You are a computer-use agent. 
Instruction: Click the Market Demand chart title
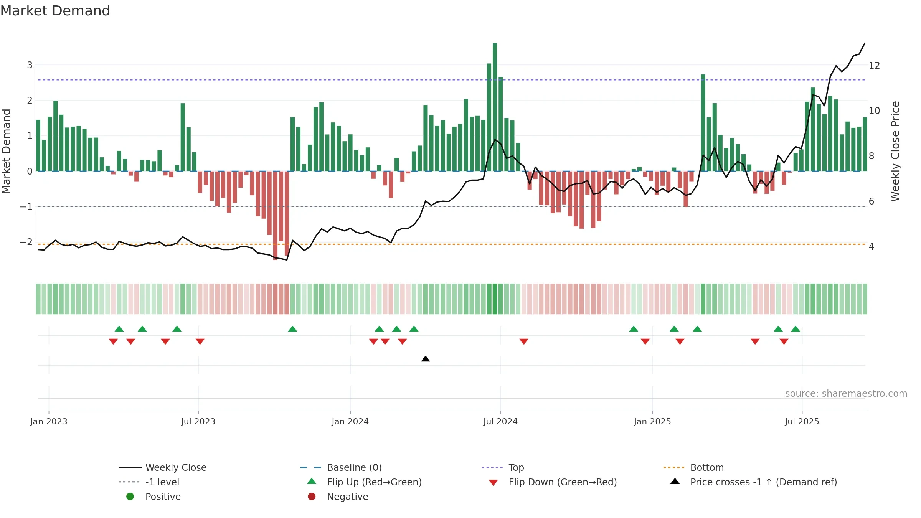tap(55, 11)
